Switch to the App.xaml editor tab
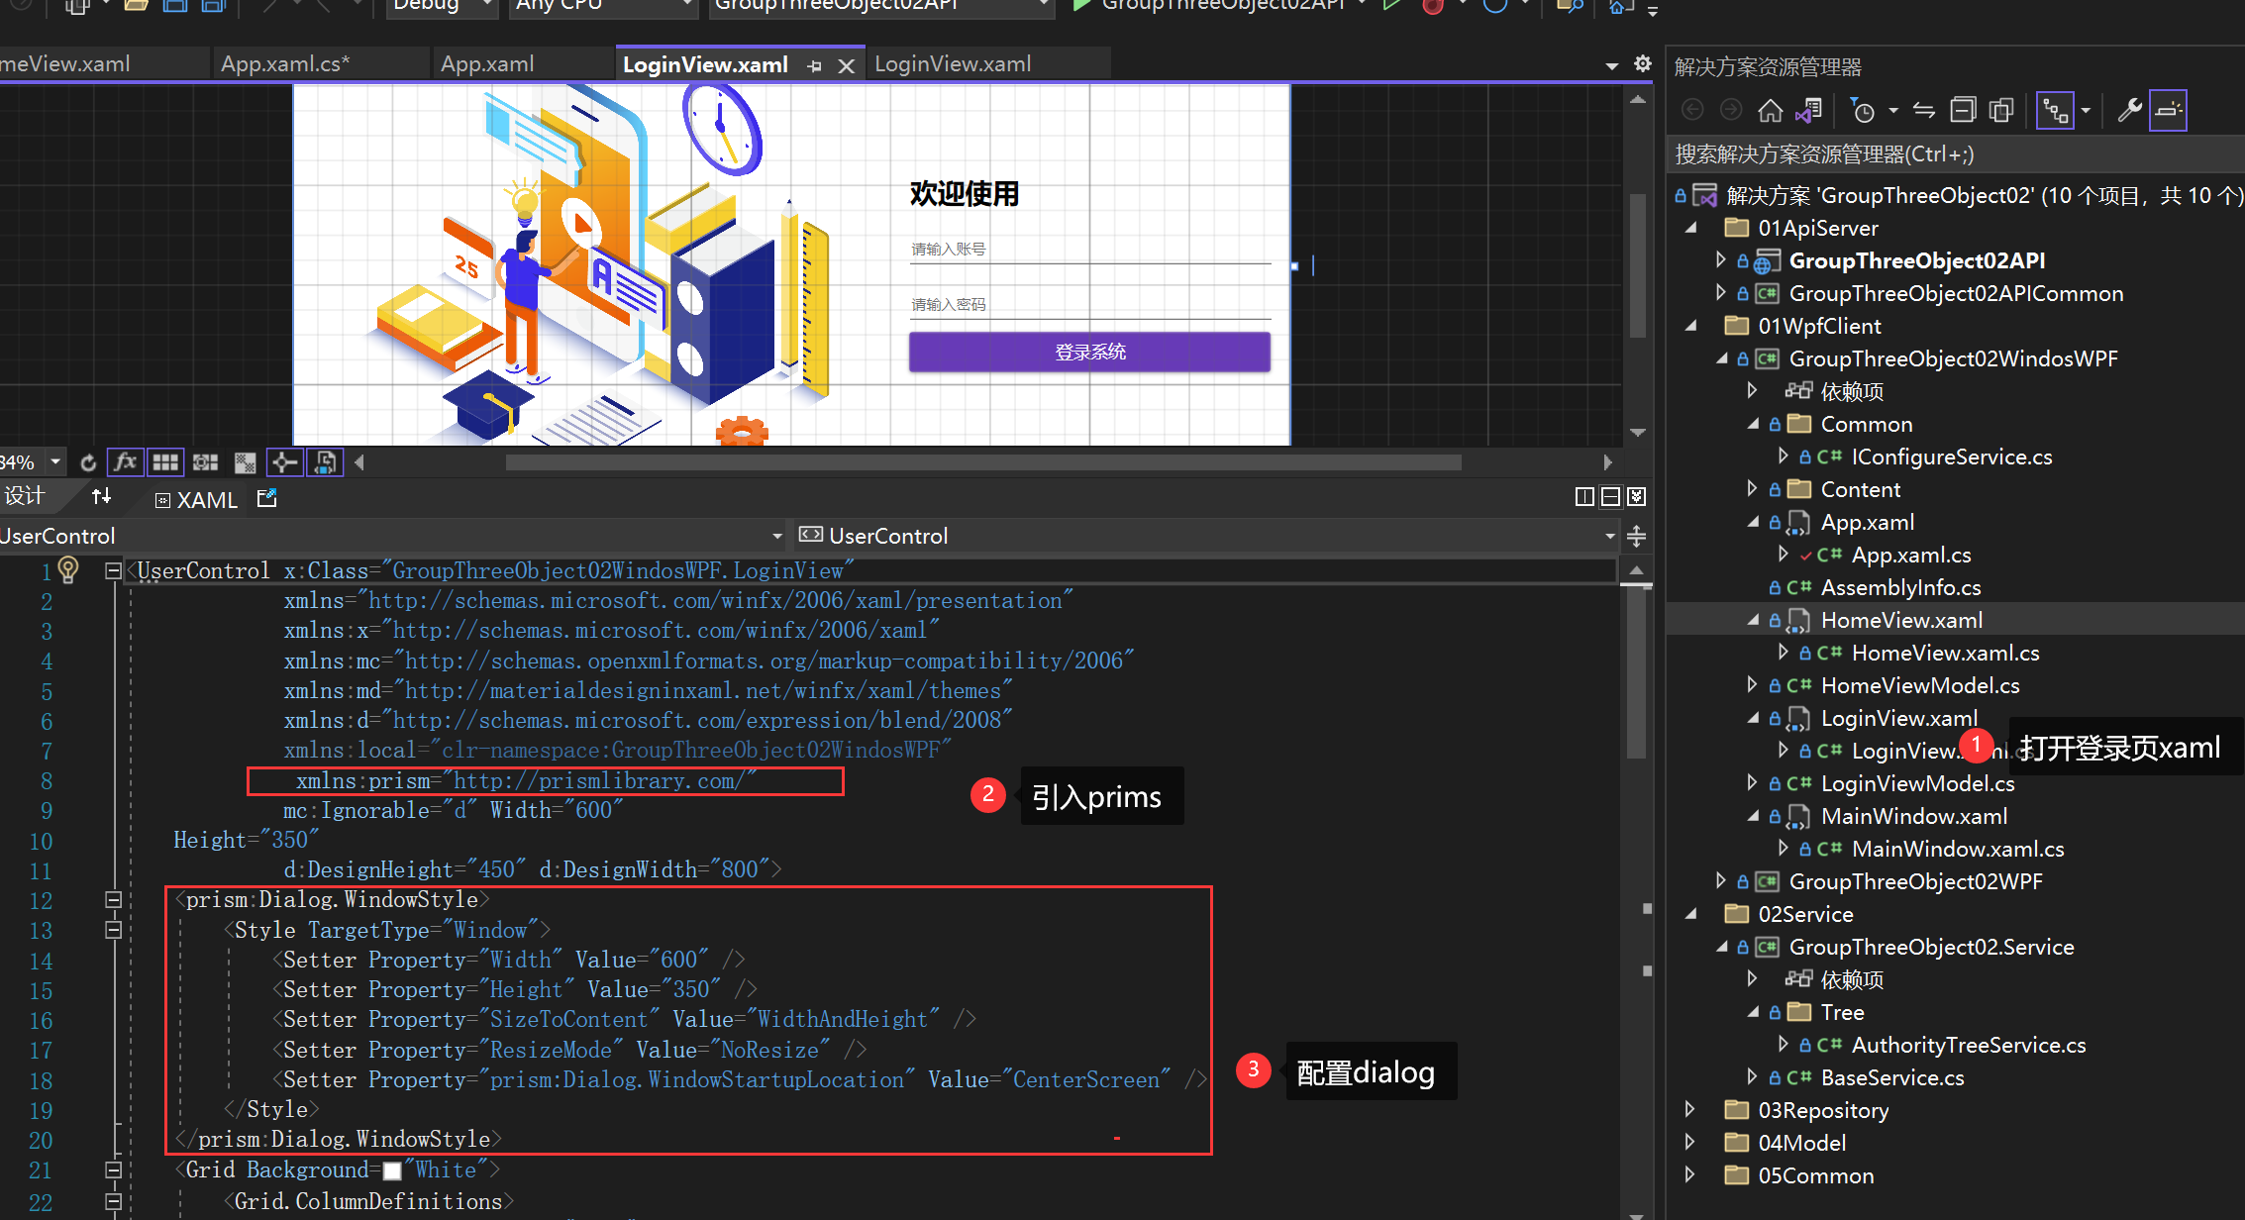 pyautogui.click(x=487, y=64)
